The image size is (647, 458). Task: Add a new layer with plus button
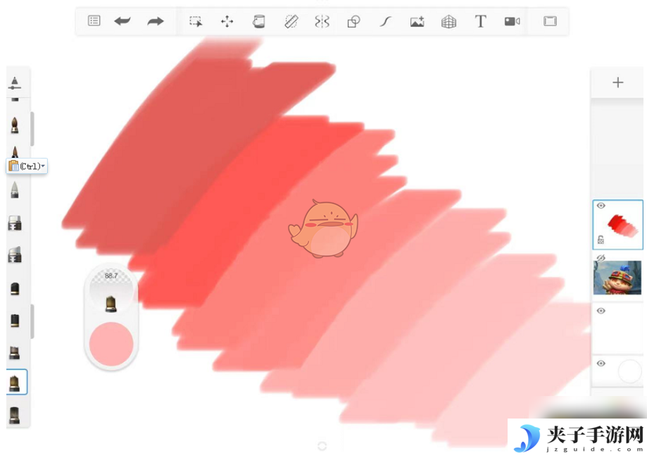[617, 82]
